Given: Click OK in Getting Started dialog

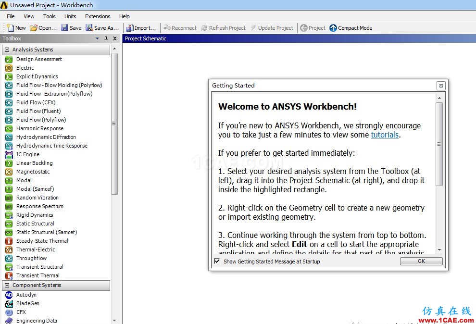Looking at the screenshot, I should point(421,261).
